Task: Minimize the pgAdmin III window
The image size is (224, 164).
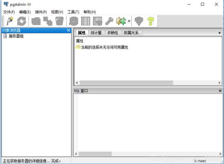Action: point(189,4)
